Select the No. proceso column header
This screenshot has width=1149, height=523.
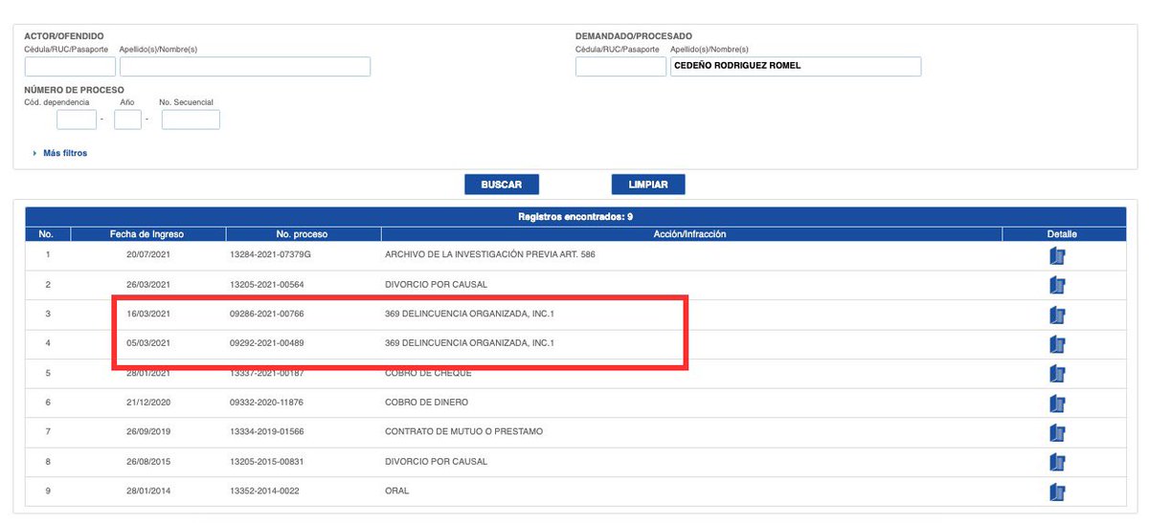(303, 234)
